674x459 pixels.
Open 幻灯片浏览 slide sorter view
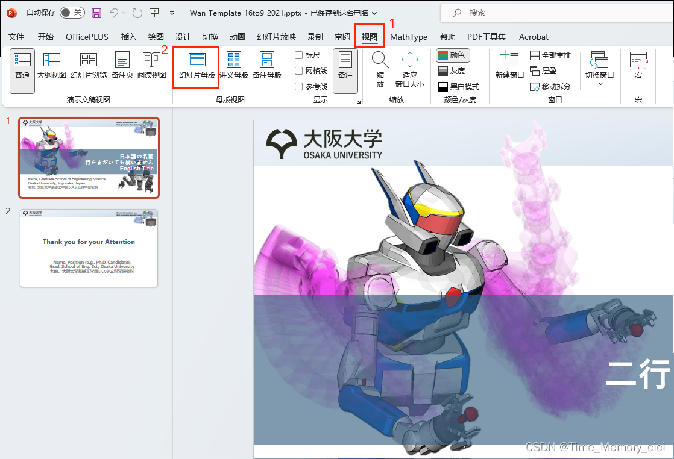click(89, 66)
